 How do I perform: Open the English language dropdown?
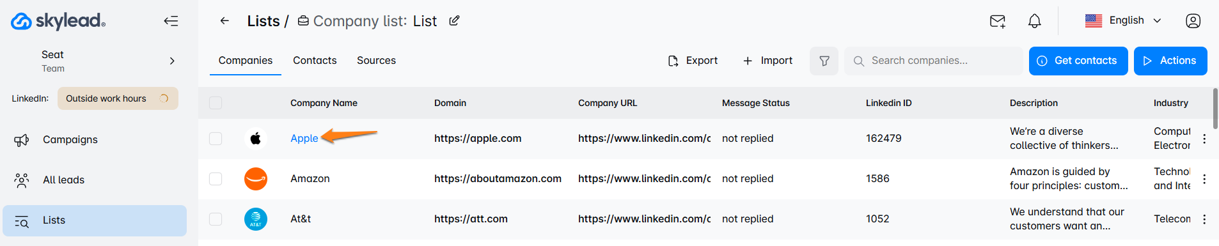1124,20
